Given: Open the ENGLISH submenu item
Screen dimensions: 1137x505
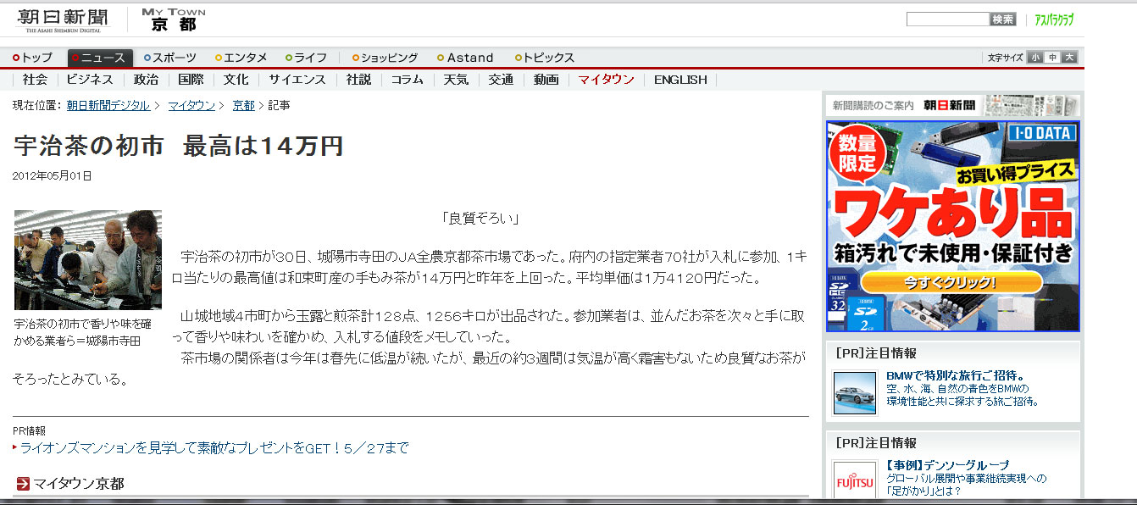Looking at the screenshot, I should pyautogui.click(x=680, y=80).
